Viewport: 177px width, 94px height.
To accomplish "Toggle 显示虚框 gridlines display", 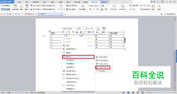I will (5, 9).
